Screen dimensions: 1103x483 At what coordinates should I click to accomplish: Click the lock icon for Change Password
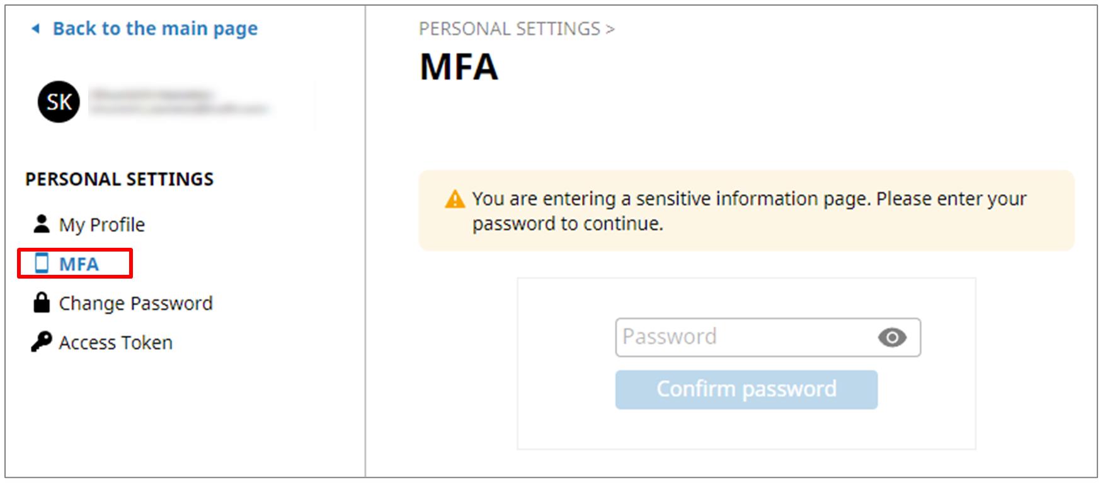(x=42, y=303)
